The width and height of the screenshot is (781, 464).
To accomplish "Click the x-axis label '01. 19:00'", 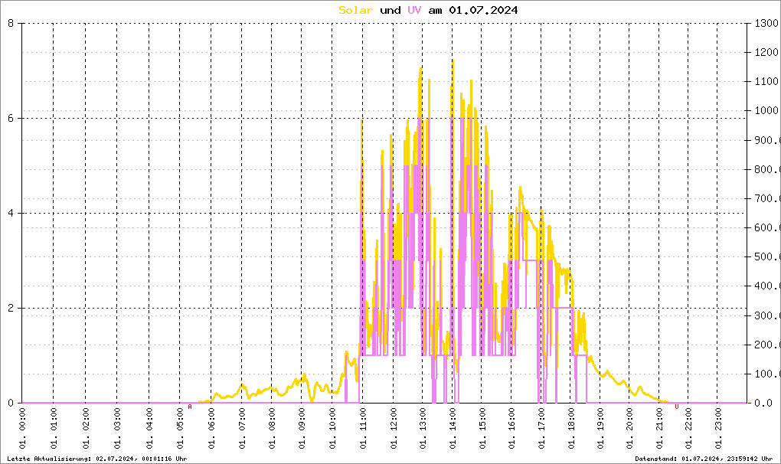I will pyautogui.click(x=600, y=428).
